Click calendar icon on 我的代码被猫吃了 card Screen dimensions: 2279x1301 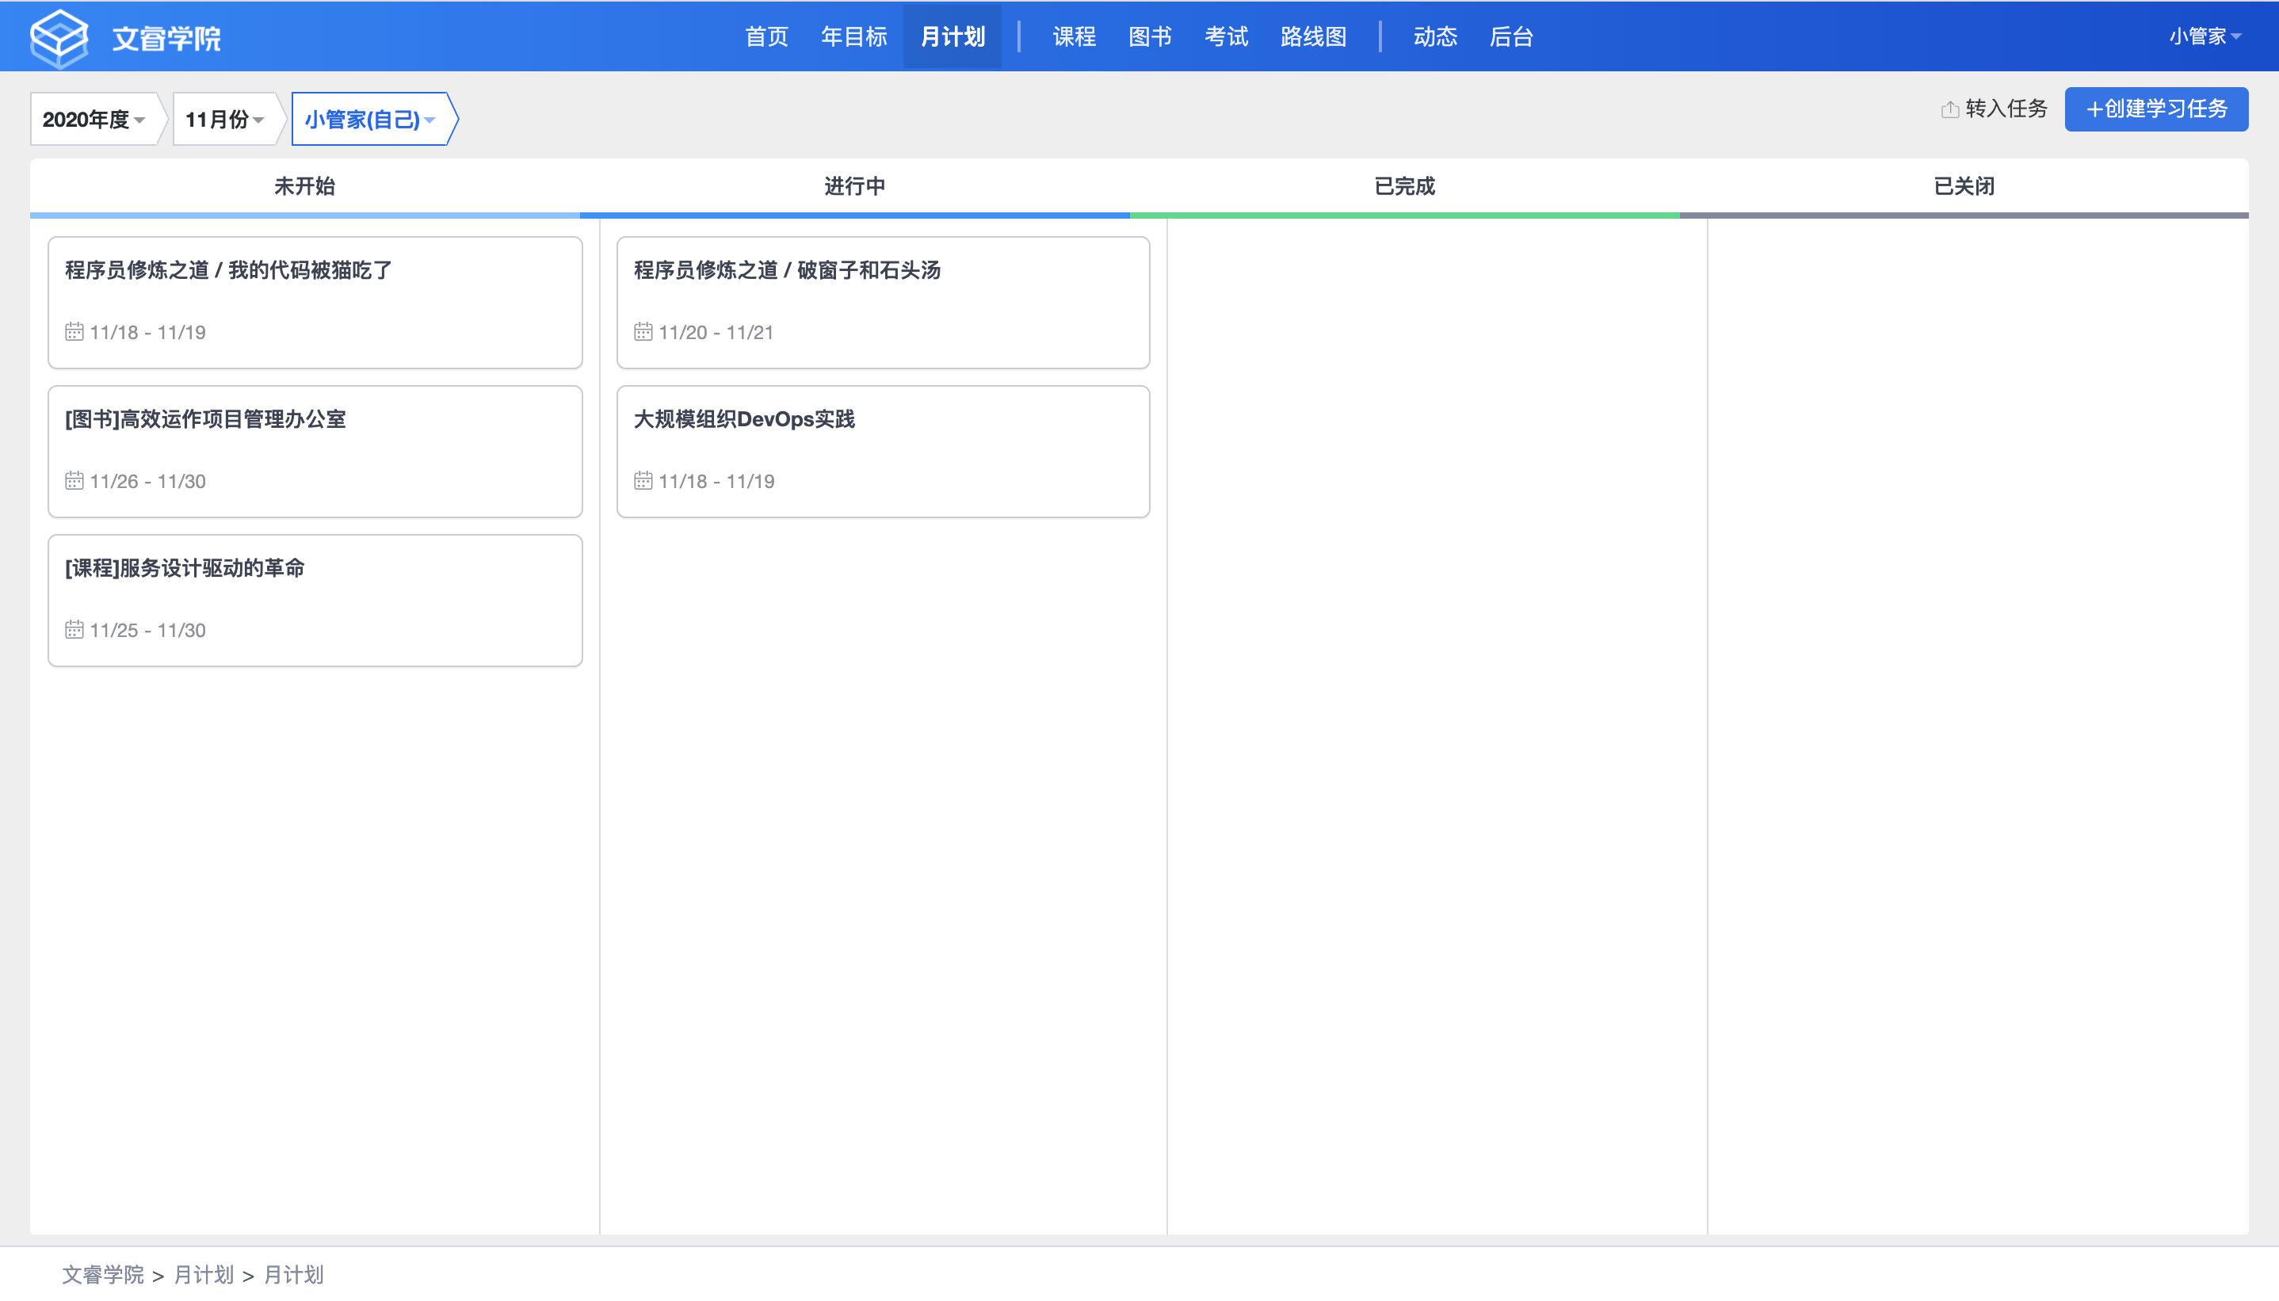[x=74, y=331]
